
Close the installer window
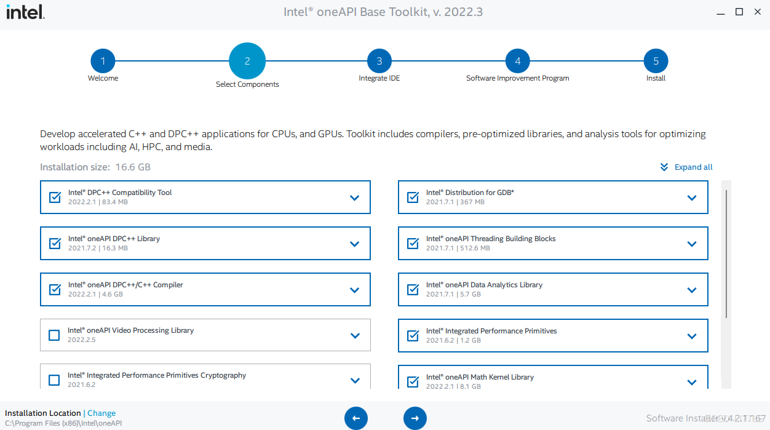click(758, 12)
